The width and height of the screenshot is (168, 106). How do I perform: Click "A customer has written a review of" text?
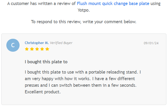(x=41, y=4)
